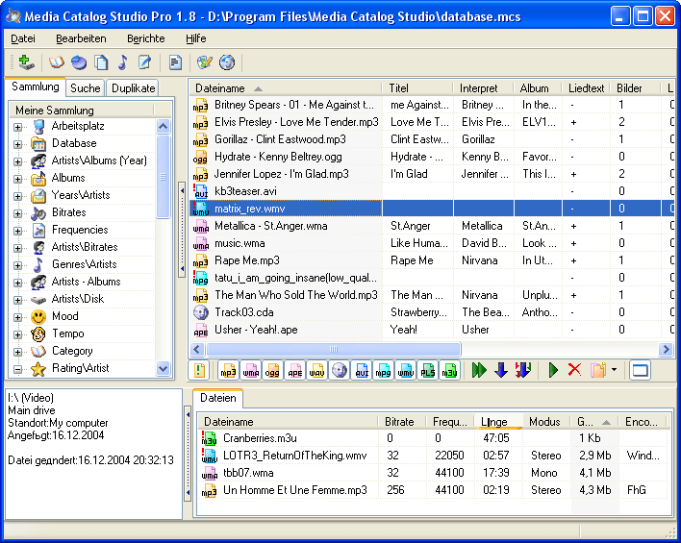Click the Dateien tab in lower panel
Screen dimensions: 681x543
pos(218,398)
